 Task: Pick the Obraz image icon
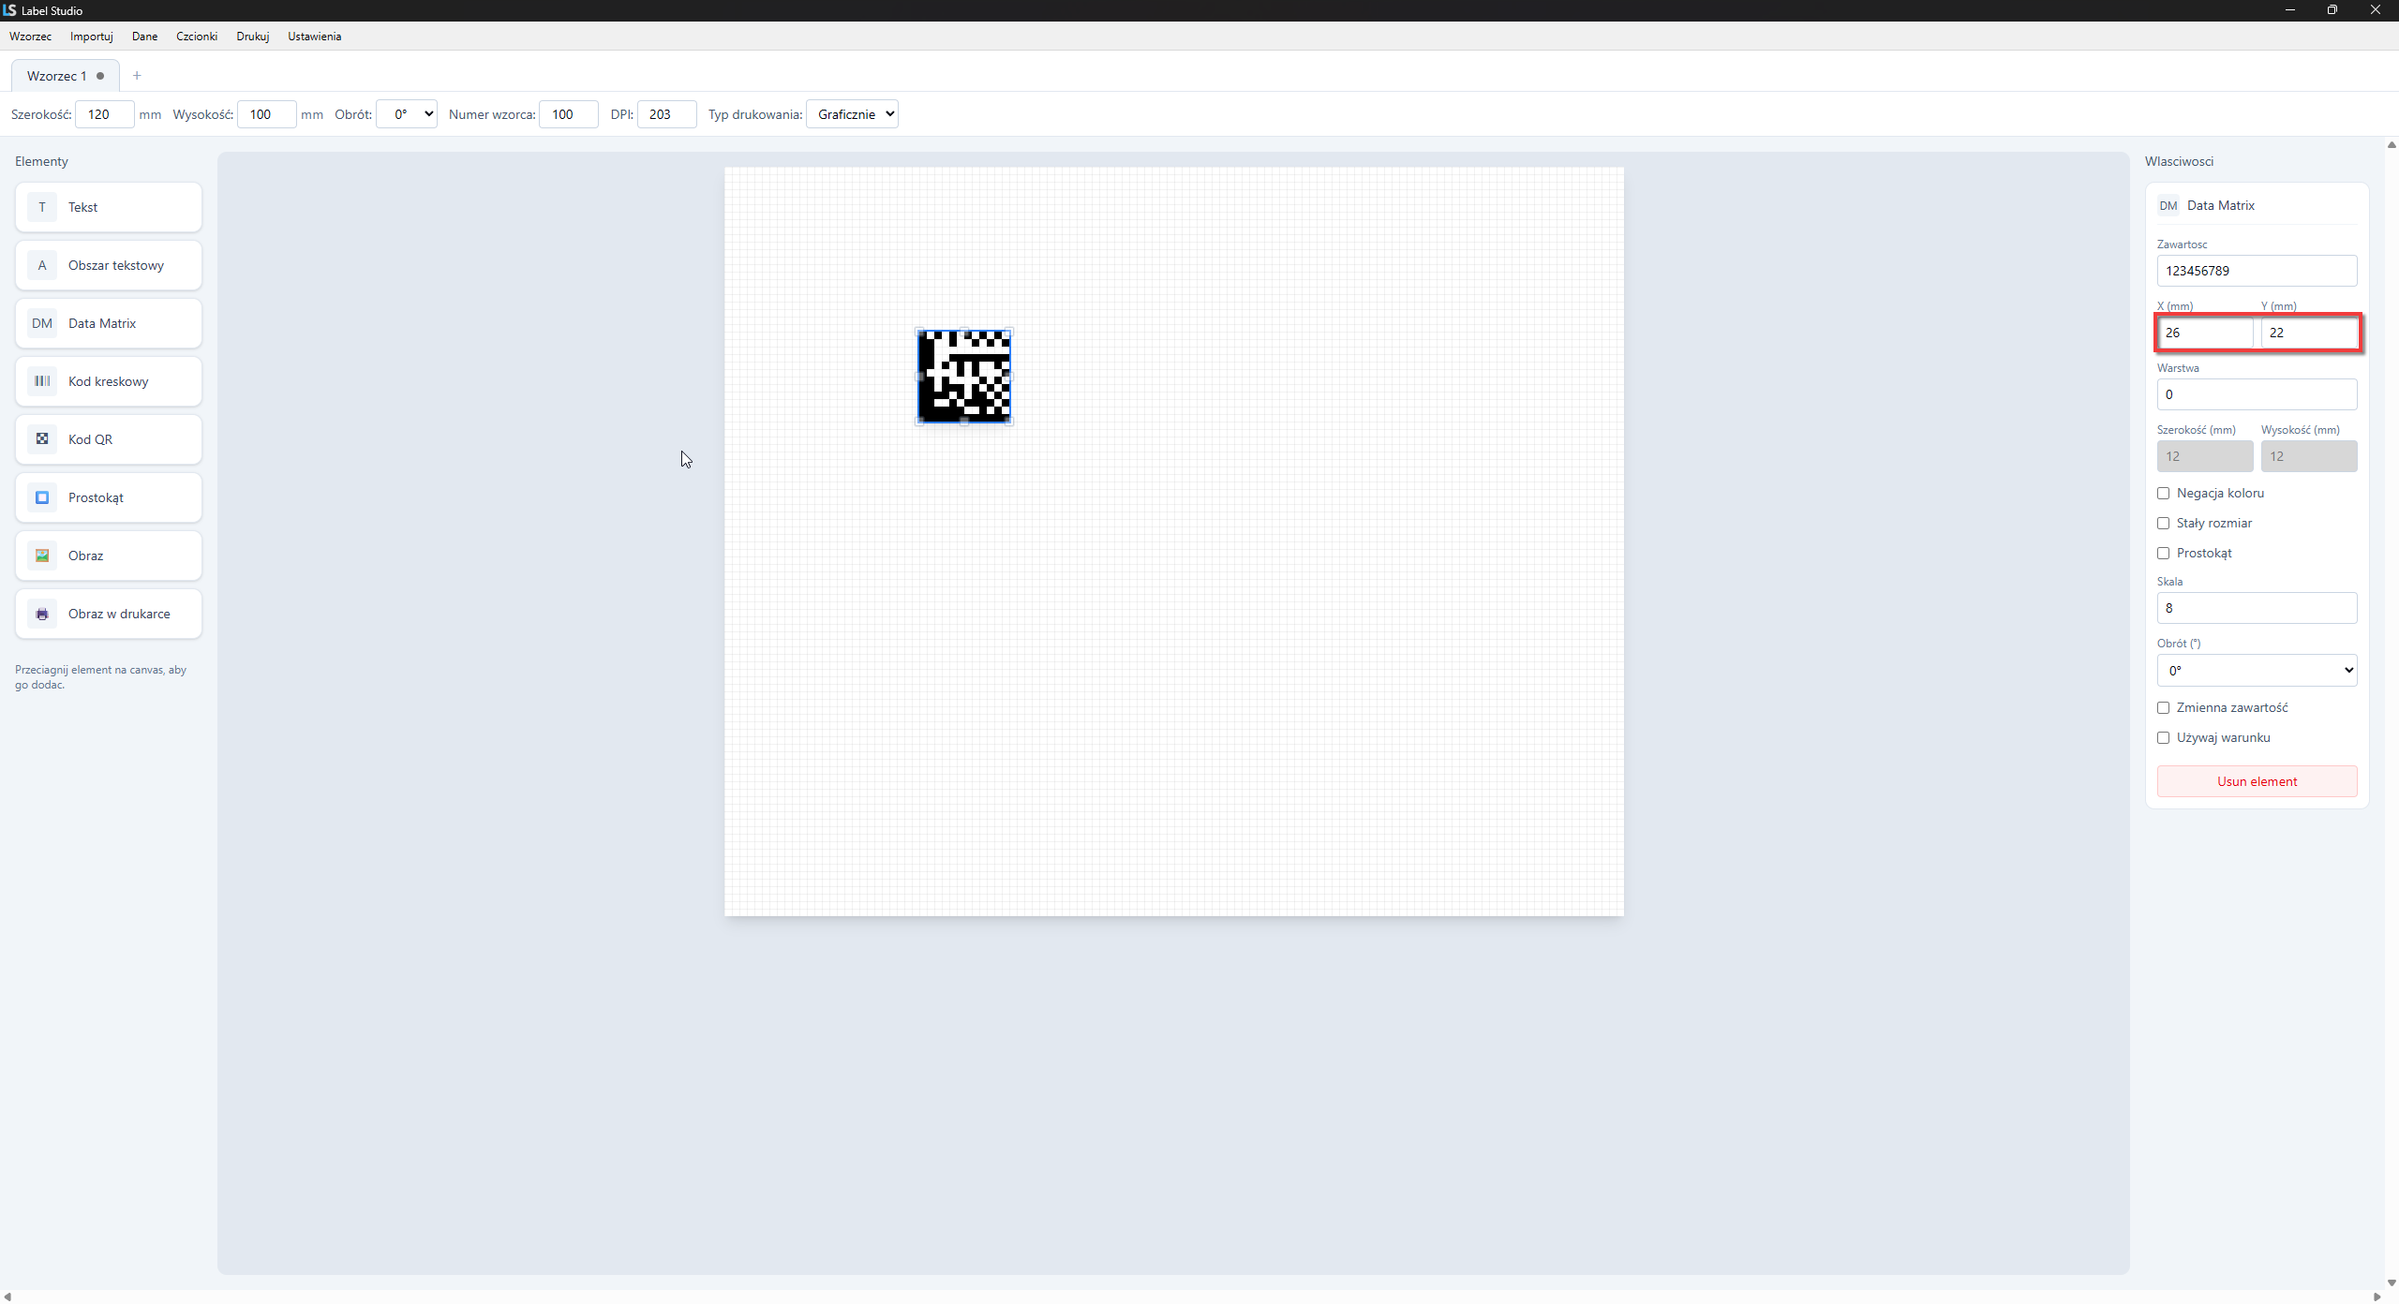pyautogui.click(x=41, y=556)
